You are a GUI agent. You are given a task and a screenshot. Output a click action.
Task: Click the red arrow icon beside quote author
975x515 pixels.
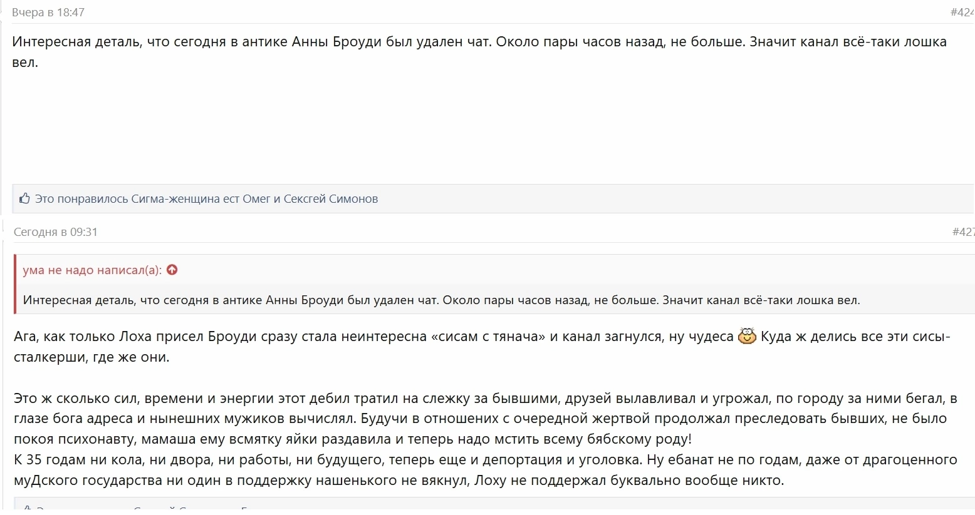click(x=172, y=270)
